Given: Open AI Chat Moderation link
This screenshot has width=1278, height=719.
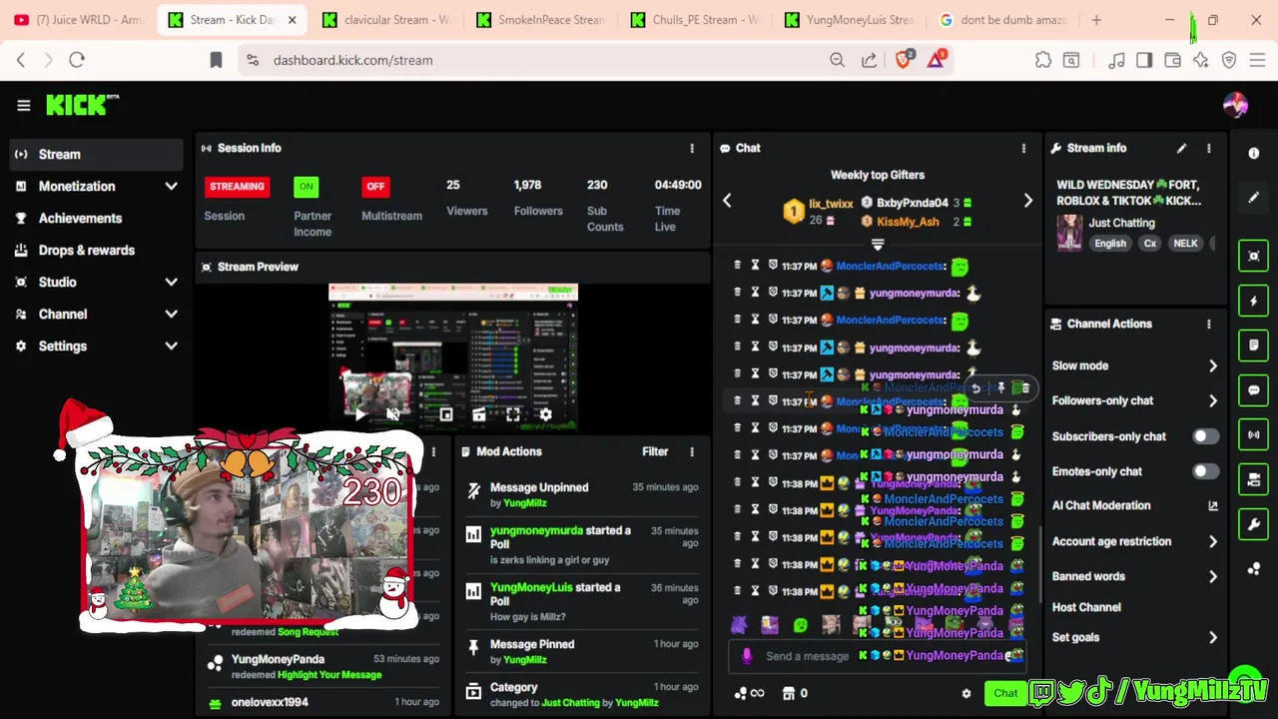Looking at the screenshot, I should point(1135,505).
